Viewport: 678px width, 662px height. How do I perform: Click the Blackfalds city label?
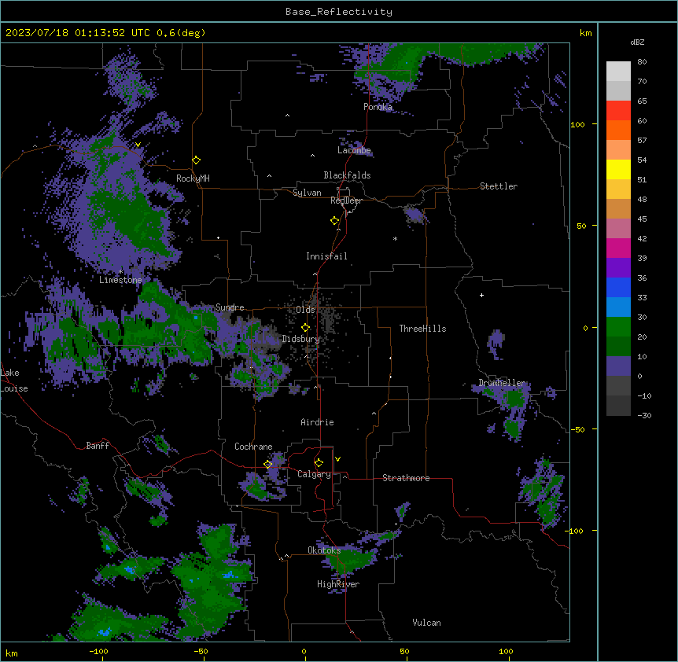coord(347,175)
